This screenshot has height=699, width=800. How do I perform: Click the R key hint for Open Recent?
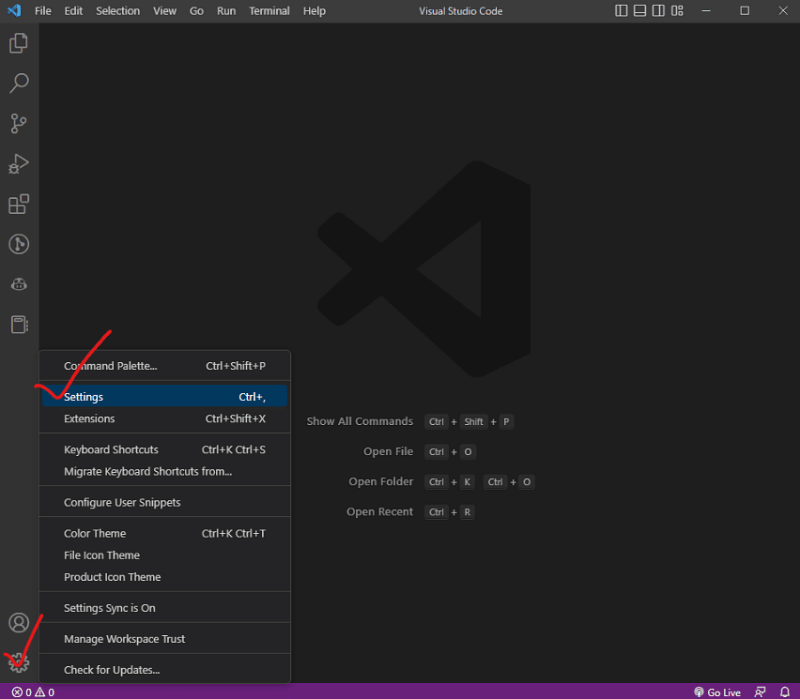coord(468,512)
